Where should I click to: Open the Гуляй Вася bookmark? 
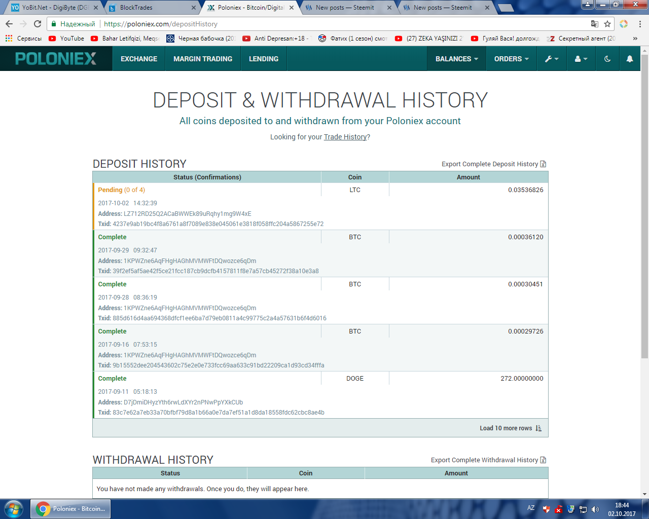(505, 38)
